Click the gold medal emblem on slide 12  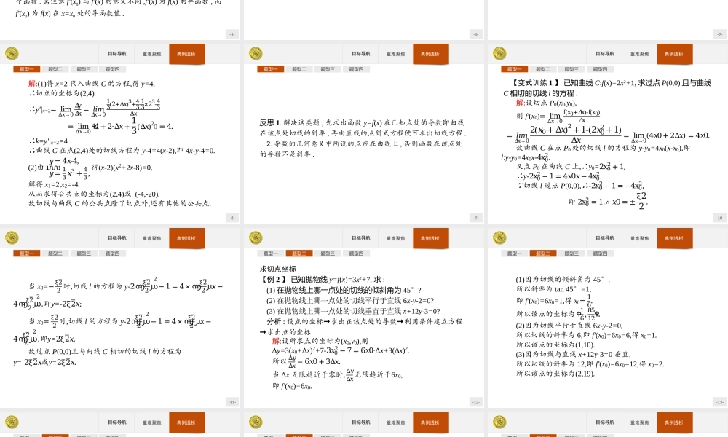coord(256,238)
